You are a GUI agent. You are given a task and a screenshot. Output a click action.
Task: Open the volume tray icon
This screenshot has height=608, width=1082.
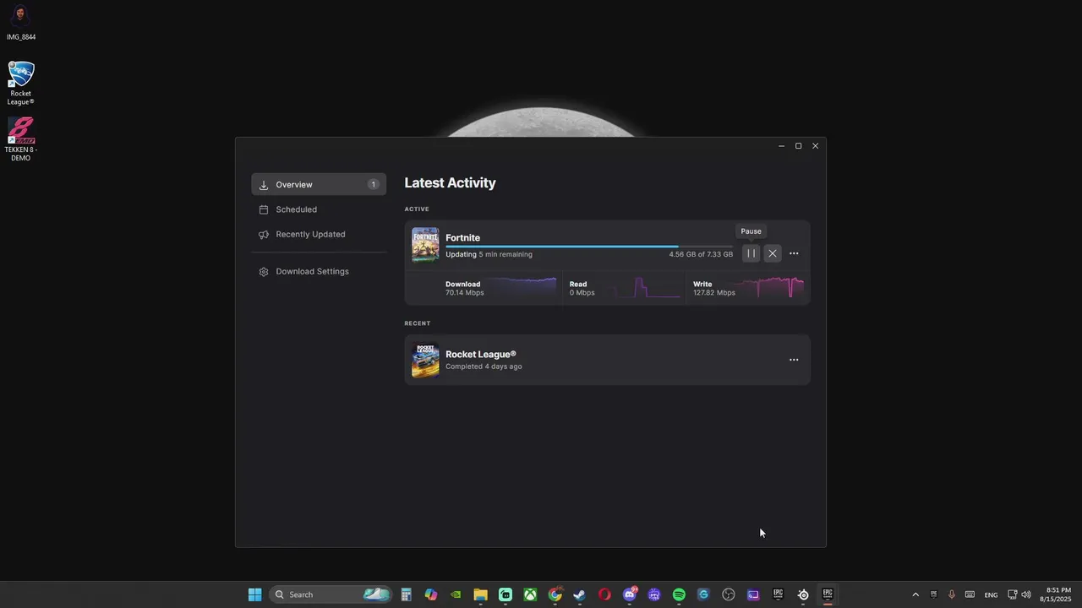click(x=1026, y=594)
